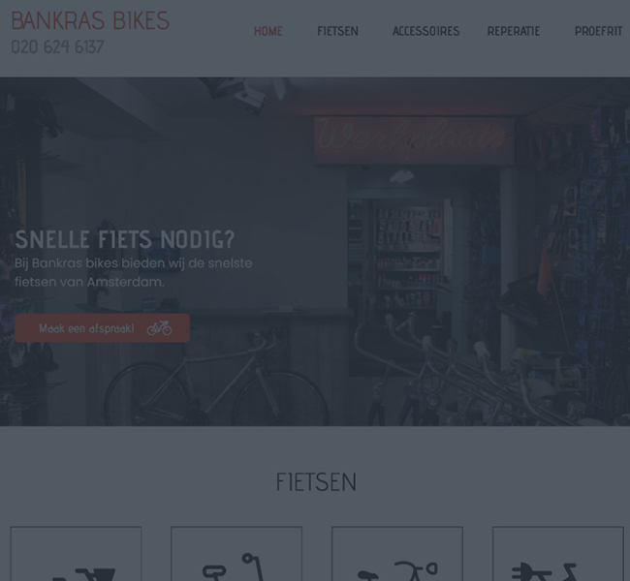
Task: Call the 020 624 6137 phone link
Action: 57,47
